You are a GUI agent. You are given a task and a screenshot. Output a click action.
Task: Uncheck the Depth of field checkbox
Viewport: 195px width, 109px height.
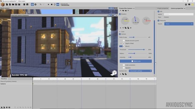point(124,43)
